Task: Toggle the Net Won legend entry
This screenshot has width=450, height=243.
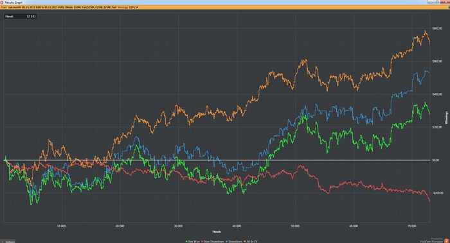Action: click(x=193, y=242)
